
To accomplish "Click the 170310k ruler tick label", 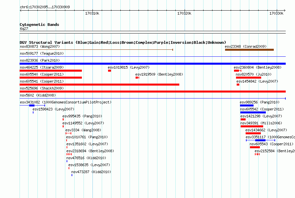I will pyautogui.click(x=92, y=13).
